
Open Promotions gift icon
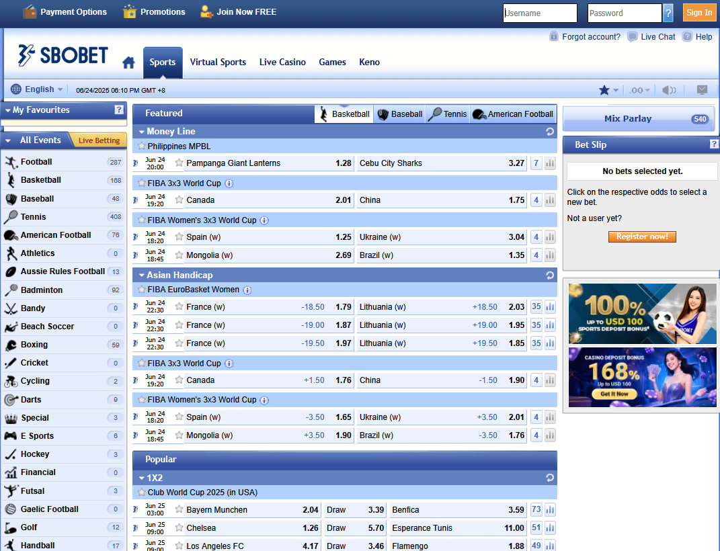(130, 11)
